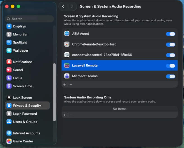Click the Privacy & Security label
184x148 pixels.
27,106
